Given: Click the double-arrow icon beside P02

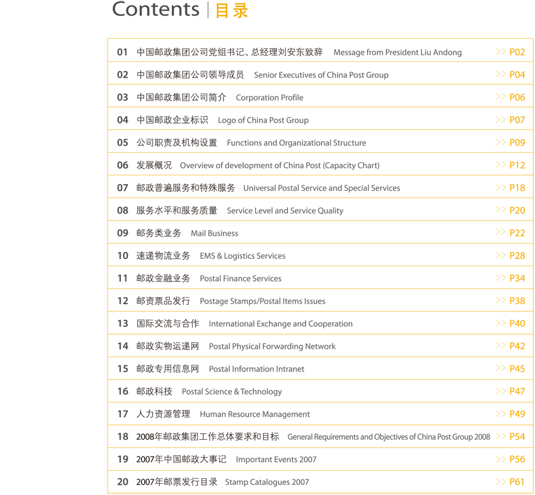Looking at the screenshot, I should click(501, 52).
